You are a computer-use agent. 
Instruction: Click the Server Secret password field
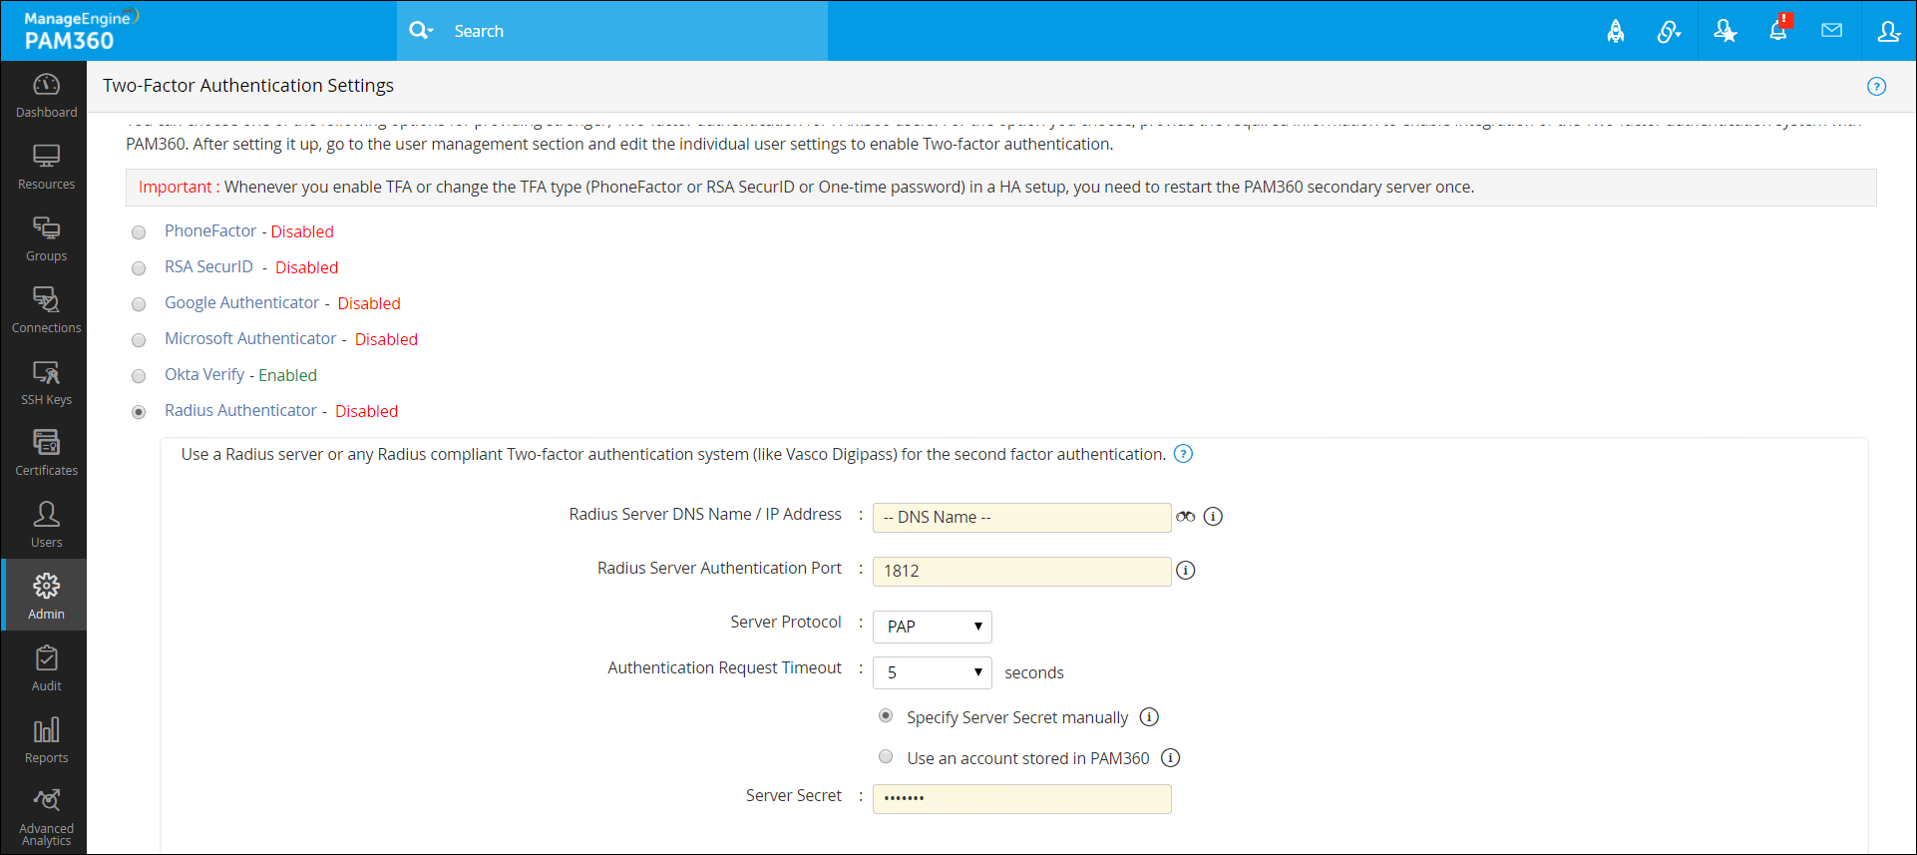coord(1021,798)
